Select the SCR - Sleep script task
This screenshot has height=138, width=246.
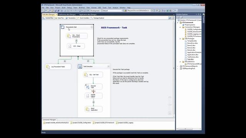[76, 46]
